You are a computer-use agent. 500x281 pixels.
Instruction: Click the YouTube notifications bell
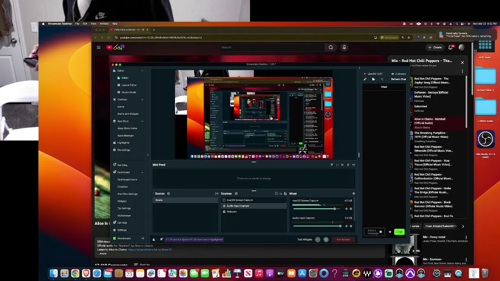point(451,47)
